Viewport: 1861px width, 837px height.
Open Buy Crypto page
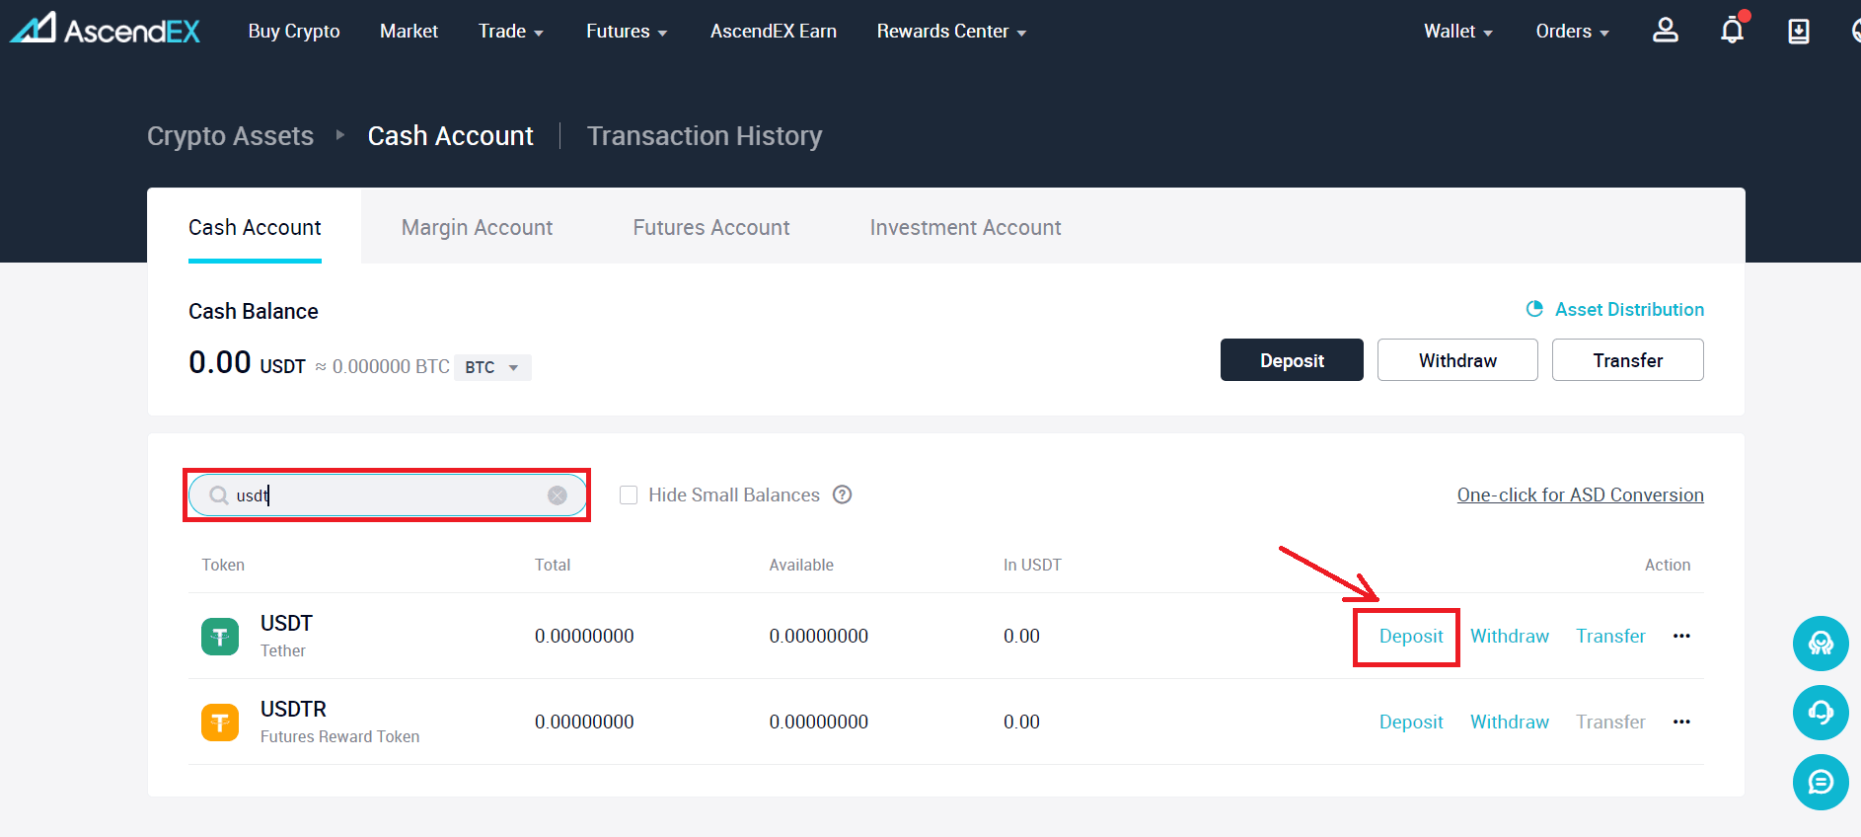point(294,32)
